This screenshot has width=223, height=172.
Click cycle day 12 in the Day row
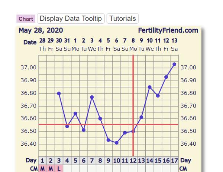coord(133,161)
